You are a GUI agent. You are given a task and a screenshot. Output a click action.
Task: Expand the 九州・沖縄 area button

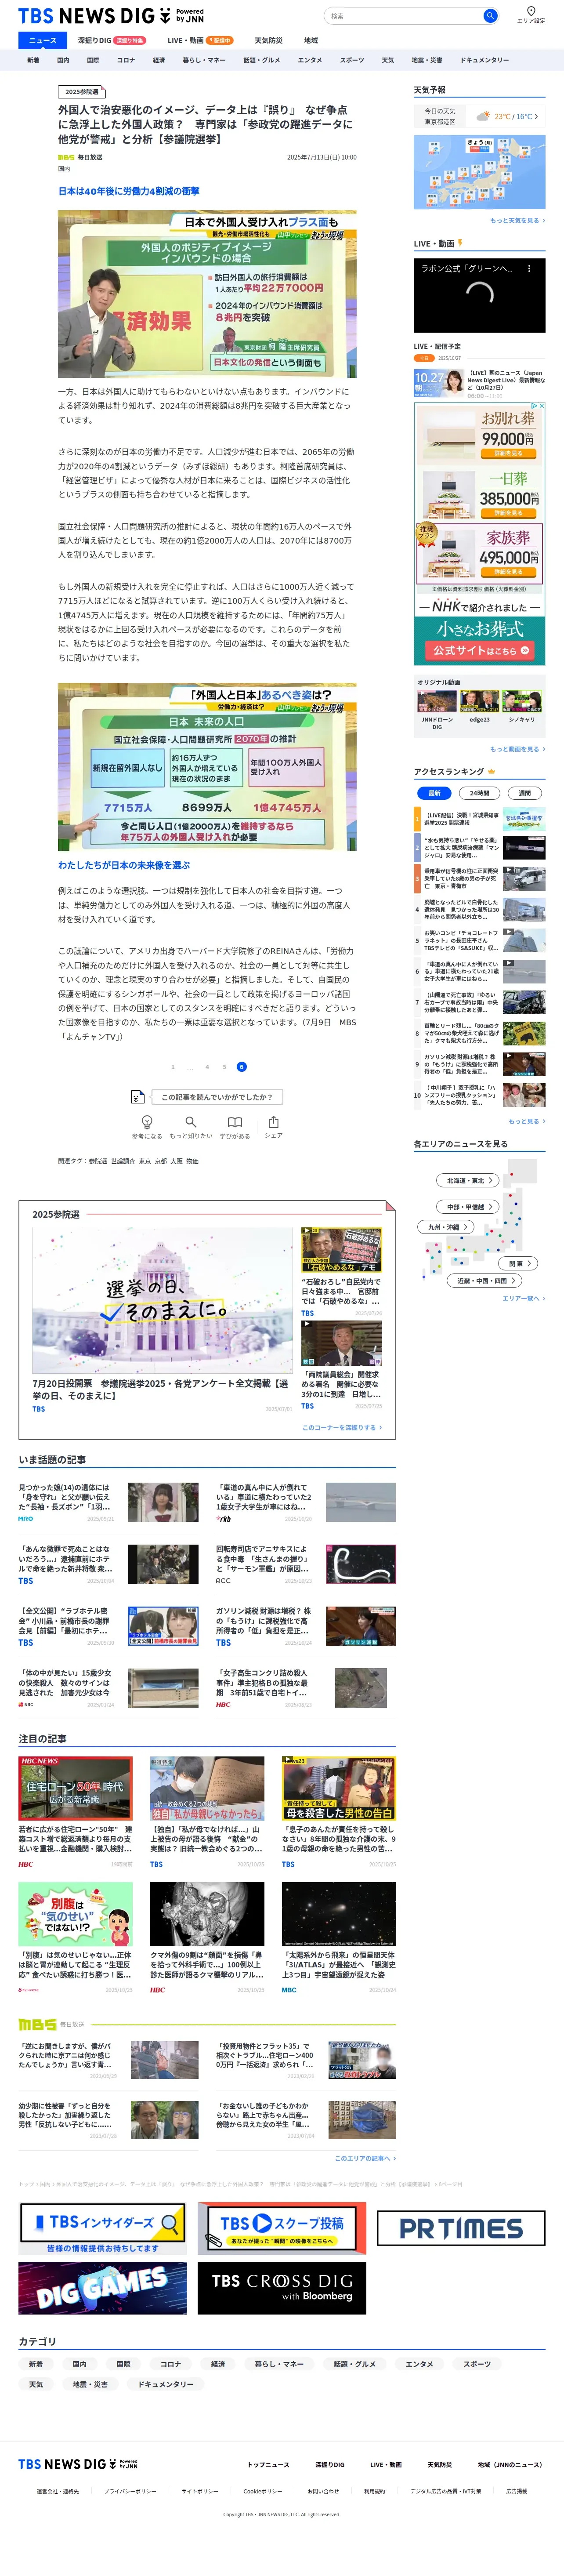[x=445, y=1227]
